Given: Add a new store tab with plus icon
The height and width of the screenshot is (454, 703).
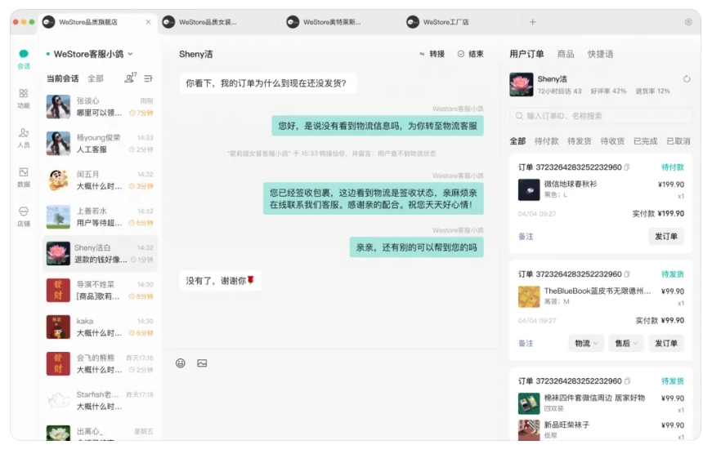Looking at the screenshot, I should (x=533, y=22).
